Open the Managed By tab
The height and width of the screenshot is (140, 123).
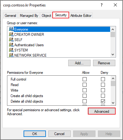coord(29,16)
